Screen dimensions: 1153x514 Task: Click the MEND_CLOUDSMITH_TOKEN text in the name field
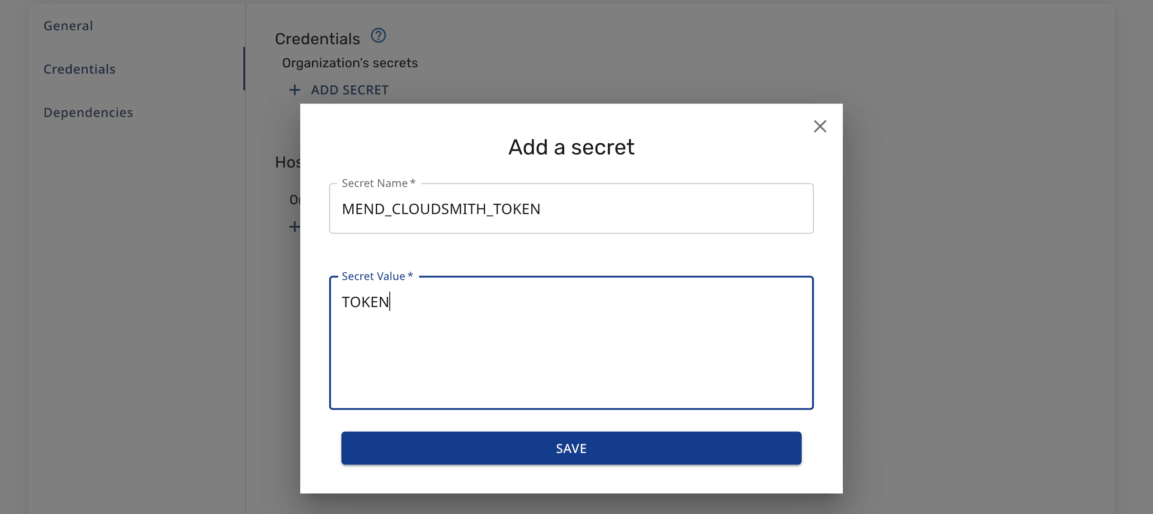(x=441, y=209)
